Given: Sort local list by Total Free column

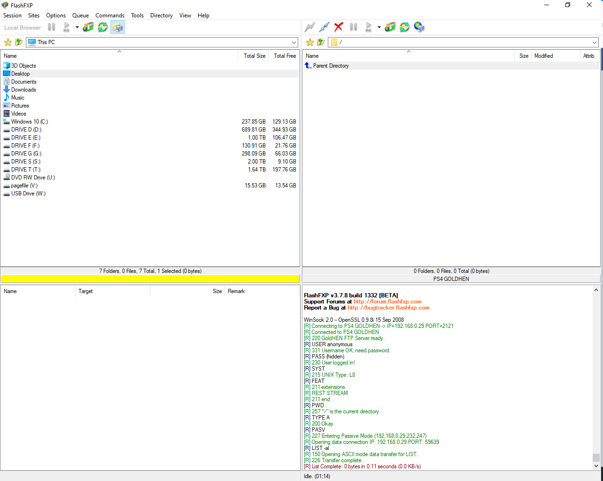Looking at the screenshot, I should click(x=284, y=56).
